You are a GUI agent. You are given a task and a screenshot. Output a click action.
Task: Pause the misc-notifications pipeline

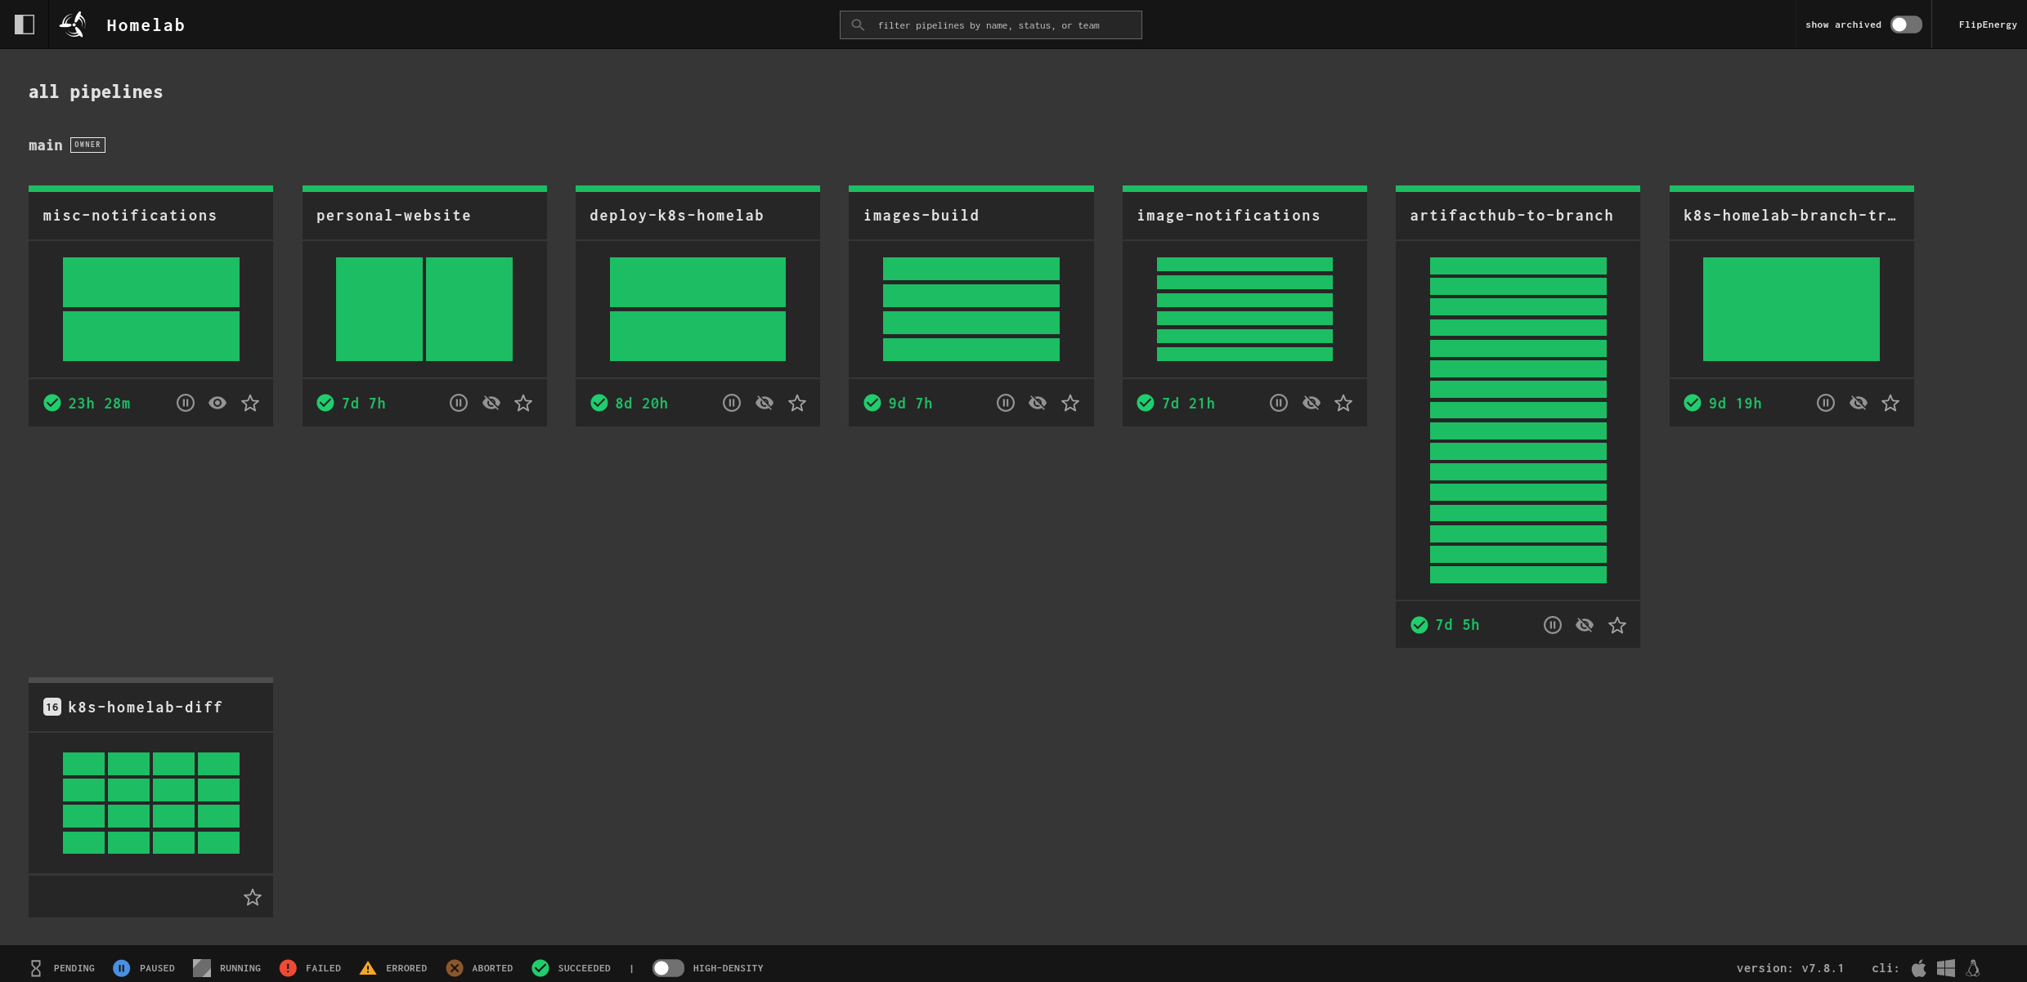[x=185, y=403]
